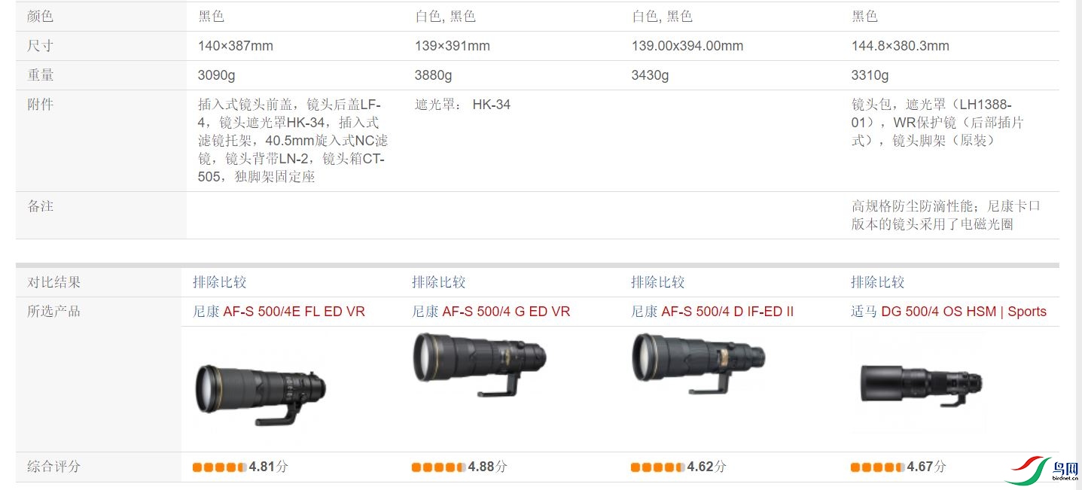Click 排除比较 under Nikon 500/4E FL
The image size is (1082, 490).
(x=220, y=282)
